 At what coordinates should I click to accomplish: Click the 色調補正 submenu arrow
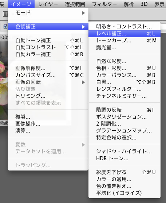[x=83, y=27]
